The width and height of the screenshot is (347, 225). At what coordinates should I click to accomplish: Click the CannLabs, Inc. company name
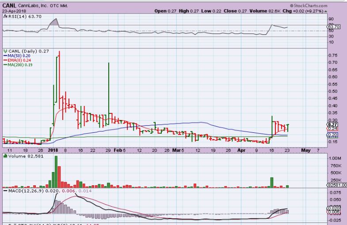33,6
